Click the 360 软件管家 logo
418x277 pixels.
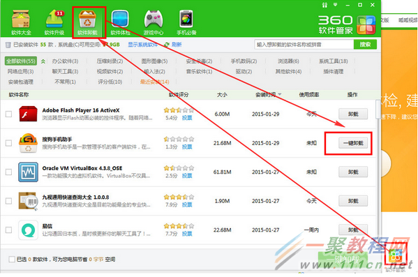tap(347, 24)
